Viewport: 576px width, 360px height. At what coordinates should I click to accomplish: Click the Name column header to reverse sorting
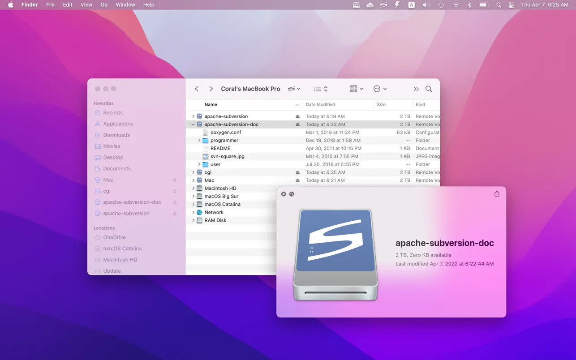(x=211, y=104)
